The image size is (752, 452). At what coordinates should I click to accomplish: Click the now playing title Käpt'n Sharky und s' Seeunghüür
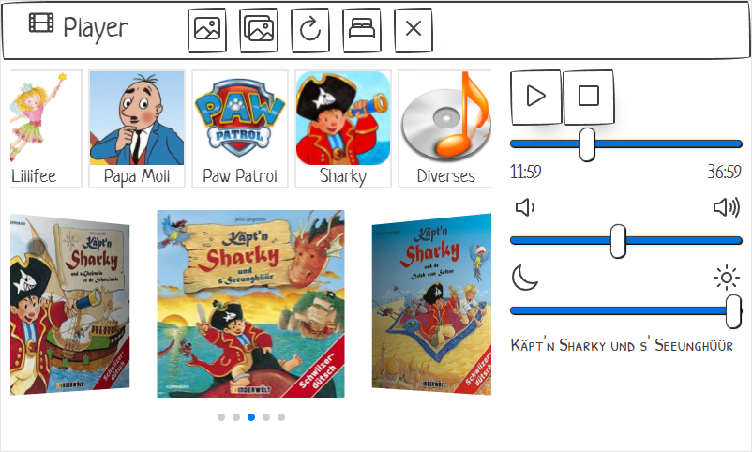[622, 345]
